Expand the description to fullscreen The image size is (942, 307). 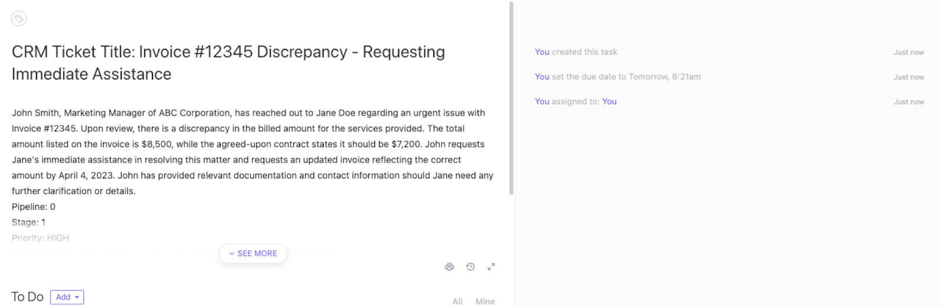[491, 267]
